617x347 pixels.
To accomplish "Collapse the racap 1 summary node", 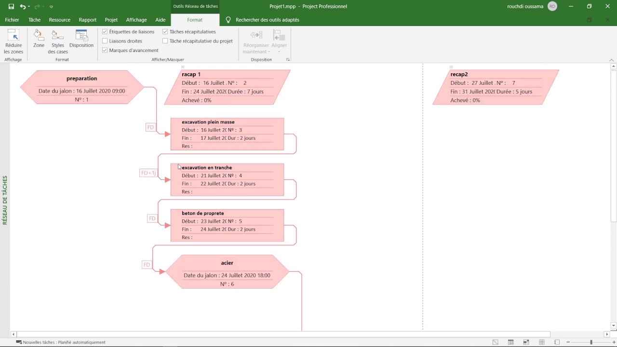I will pyautogui.click(x=183, y=67).
